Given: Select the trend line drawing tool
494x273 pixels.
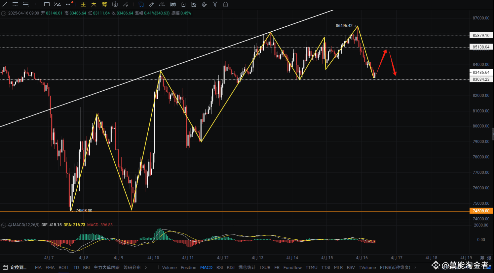Looking at the screenshot, I should coord(4,4).
